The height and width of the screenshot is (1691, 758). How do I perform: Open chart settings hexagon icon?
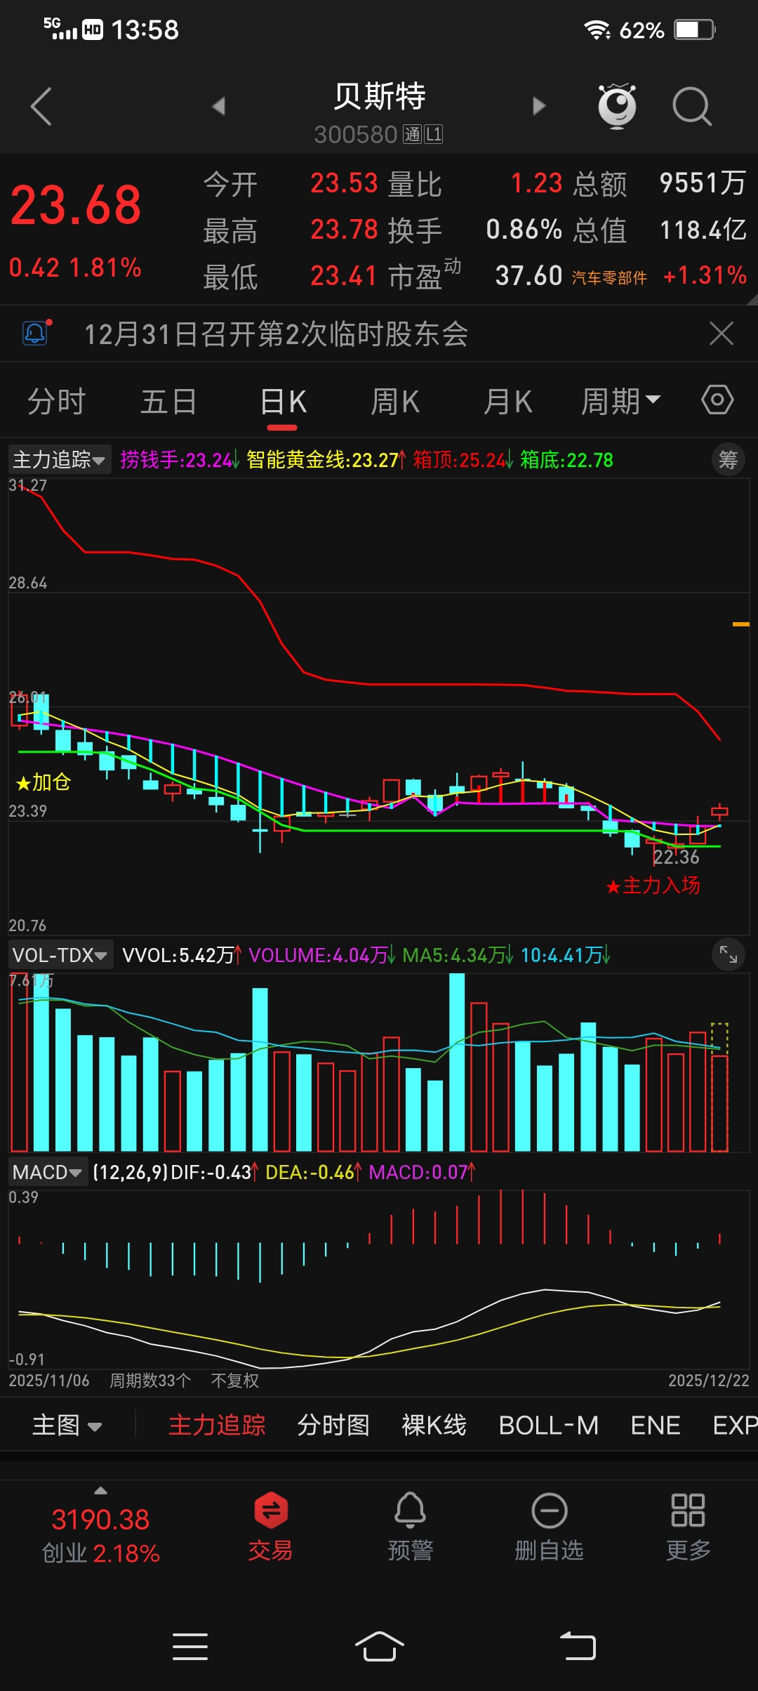717,400
